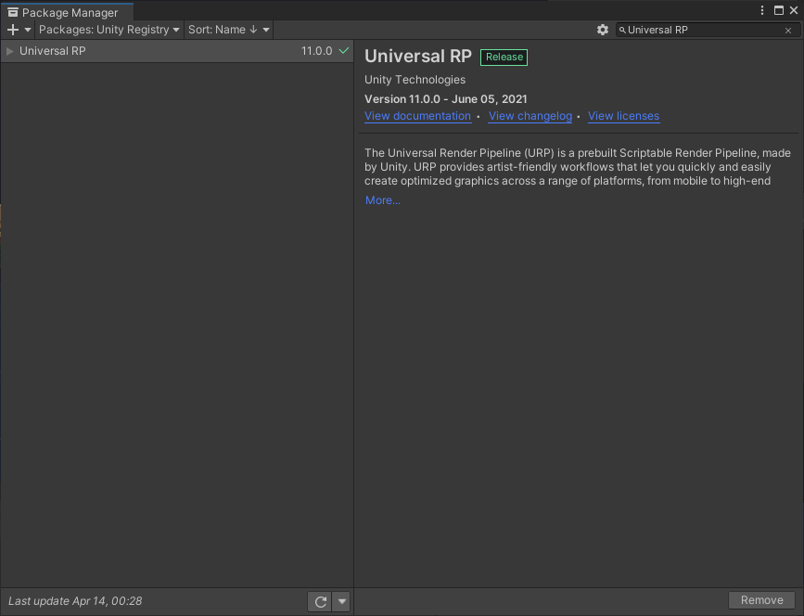Open View licenses link
Viewport: 804px width, 616px height.
pyautogui.click(x=623, y=116)
